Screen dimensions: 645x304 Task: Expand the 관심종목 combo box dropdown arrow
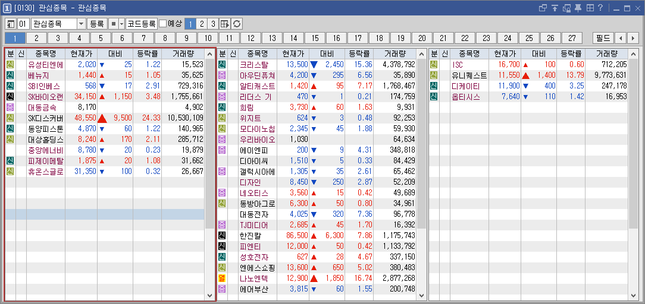pyautogui.click(x=81, y=23)
